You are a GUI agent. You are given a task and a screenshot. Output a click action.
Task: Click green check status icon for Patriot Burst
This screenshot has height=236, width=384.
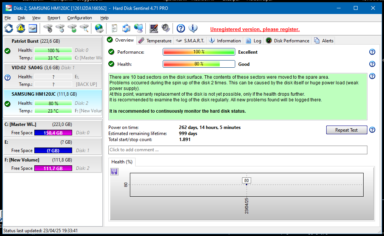point(8,51)
